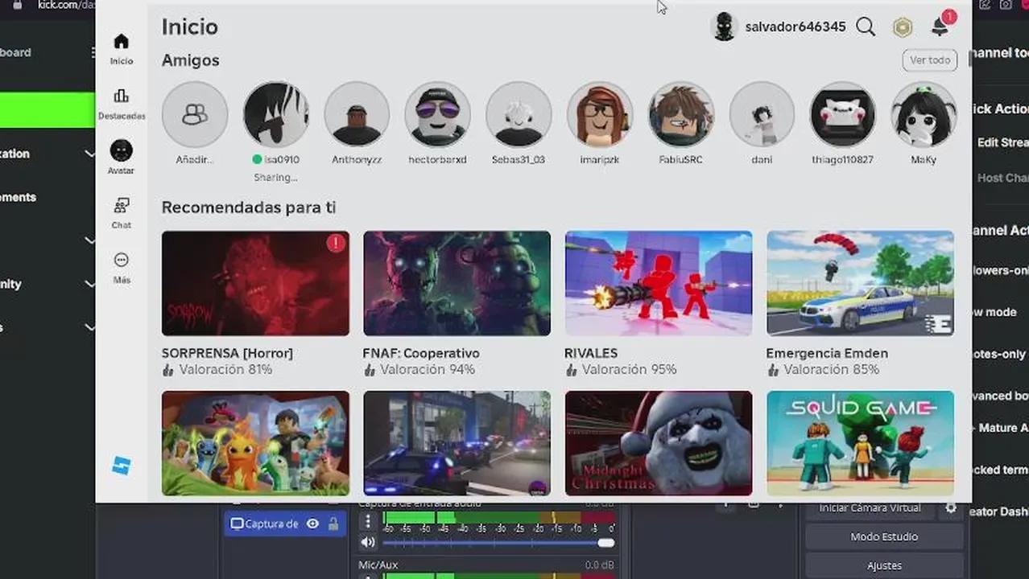Image resolution: width=1029 pixels, height=579 pixels.
Task: Open the RIVALES game thumbnail
Action: 659,283
